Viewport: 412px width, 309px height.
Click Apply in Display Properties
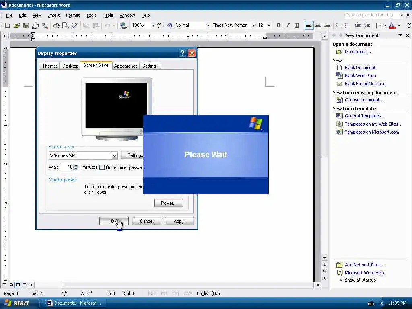click(x=179, y=221)
